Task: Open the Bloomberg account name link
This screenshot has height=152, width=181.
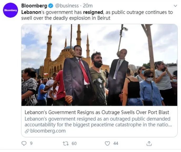Action: tap(34, 6)
